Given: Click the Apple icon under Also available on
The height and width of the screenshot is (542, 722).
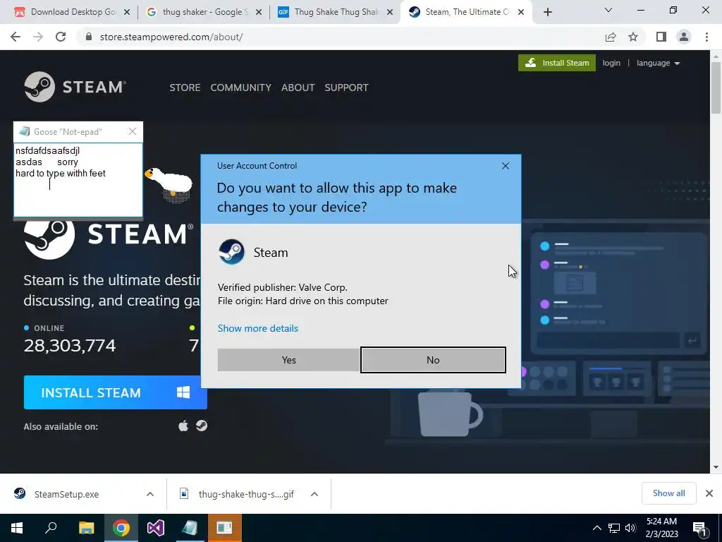Looking at the screenshot, I should pos(183,426).
